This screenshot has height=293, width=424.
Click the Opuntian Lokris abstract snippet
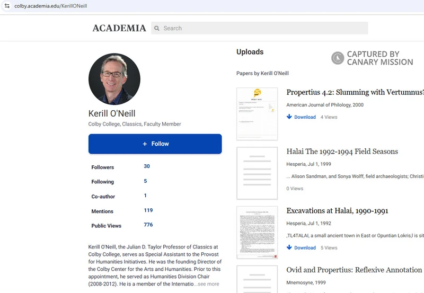point(355,235)
